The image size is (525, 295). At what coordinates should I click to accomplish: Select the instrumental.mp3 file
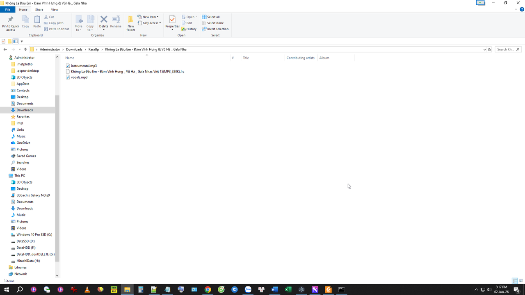84,66
